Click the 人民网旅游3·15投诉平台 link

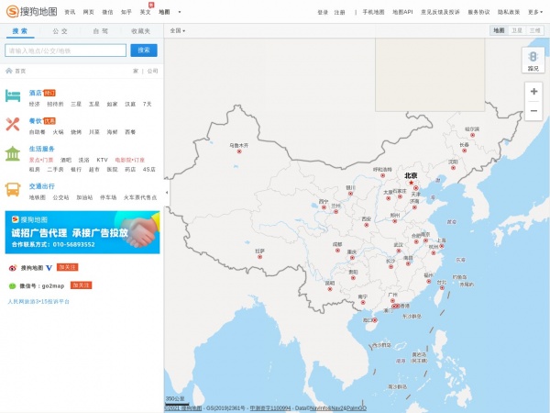point(38,301)
